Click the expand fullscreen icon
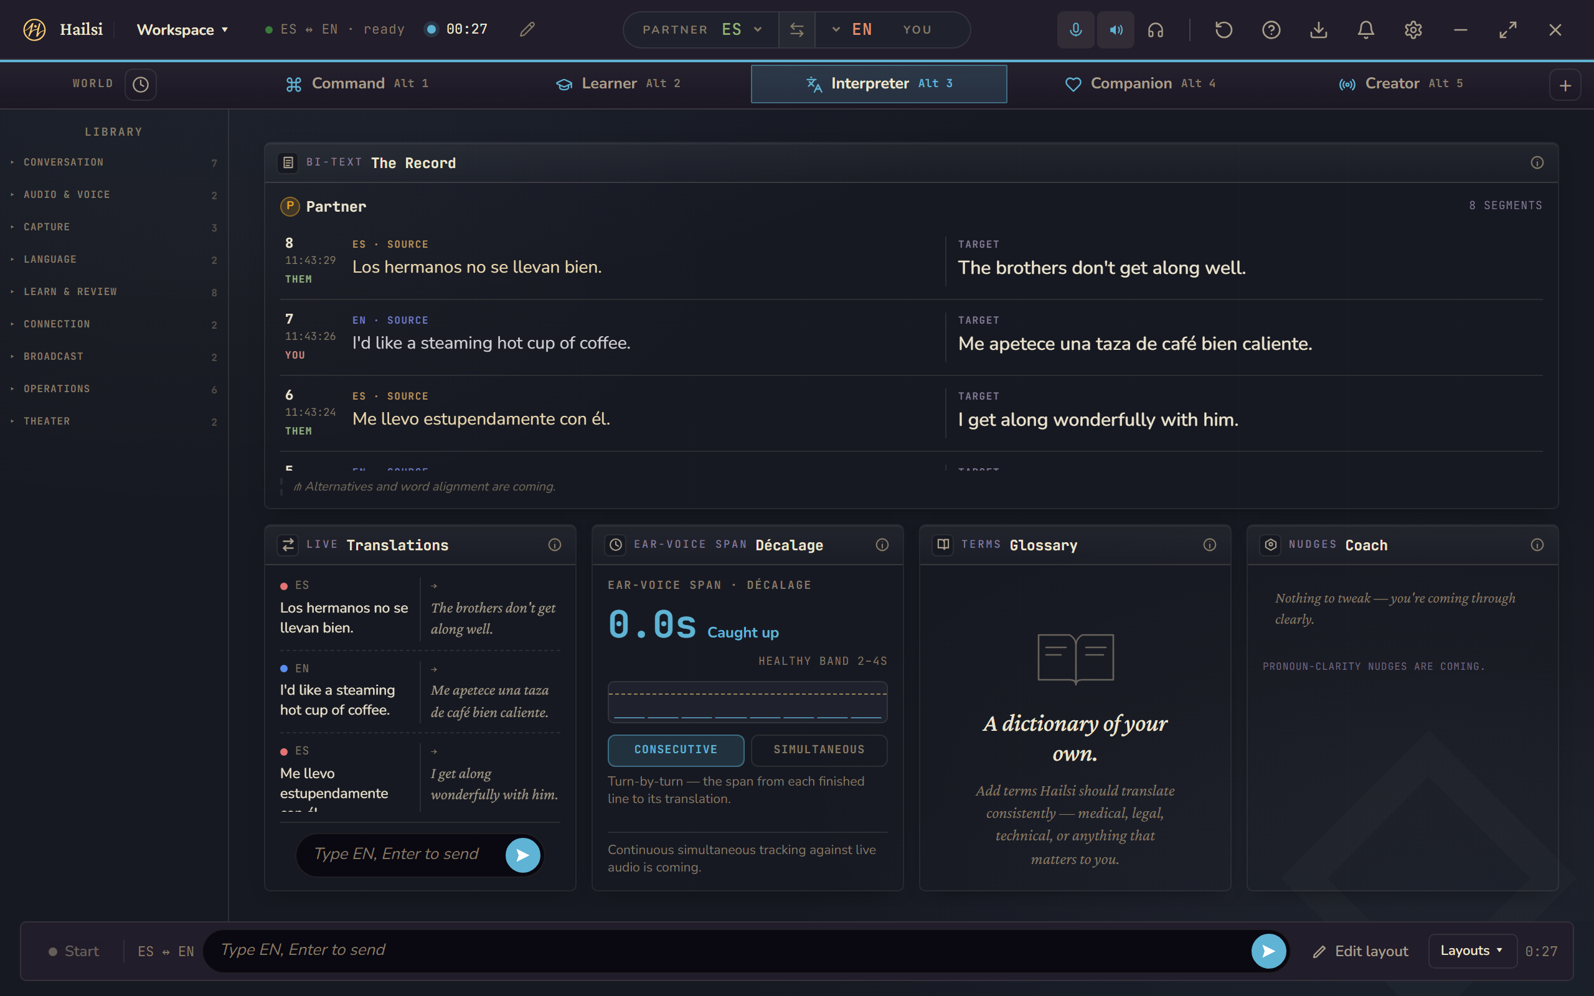 pyautogui.click(x=1507, y=30)
